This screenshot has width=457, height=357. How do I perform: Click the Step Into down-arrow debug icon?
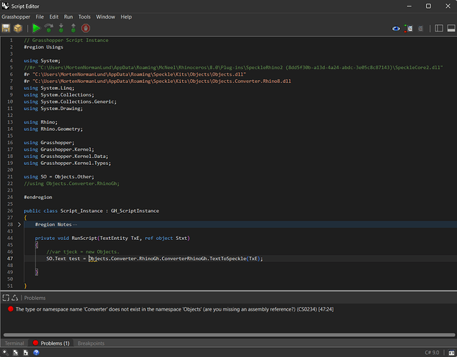61,29
